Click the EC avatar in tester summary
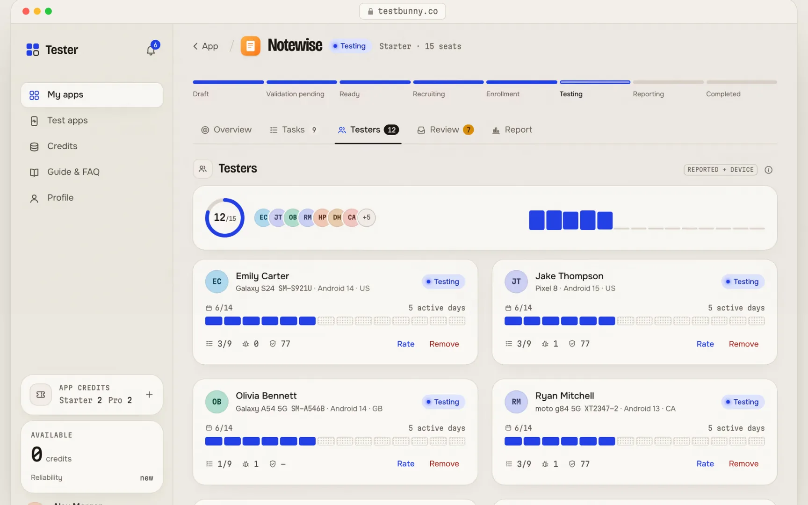Image resolution: width=808 pixels, height=505 pixels. point(263,217)
